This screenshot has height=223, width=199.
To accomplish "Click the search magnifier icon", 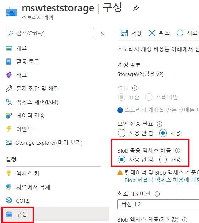I will pyautogui.click(x=11, y=33).
